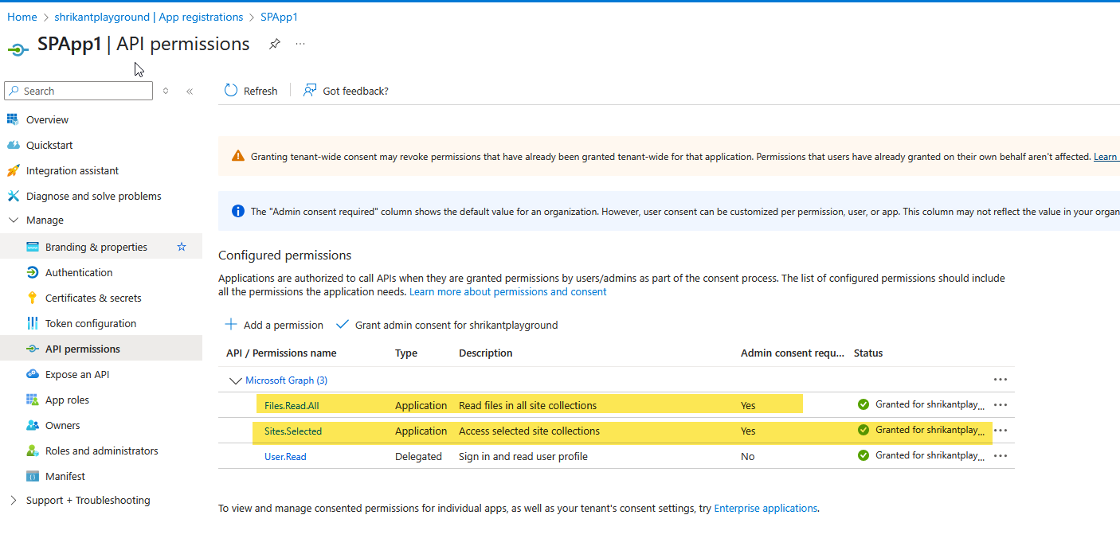Click the feedback person icon

[310, 91]
